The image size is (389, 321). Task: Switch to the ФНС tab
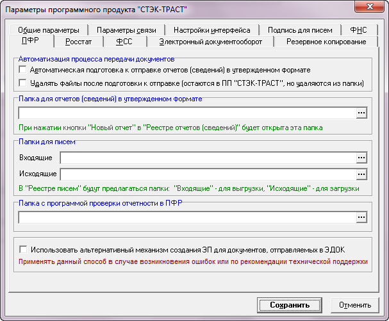coord(359,30)
